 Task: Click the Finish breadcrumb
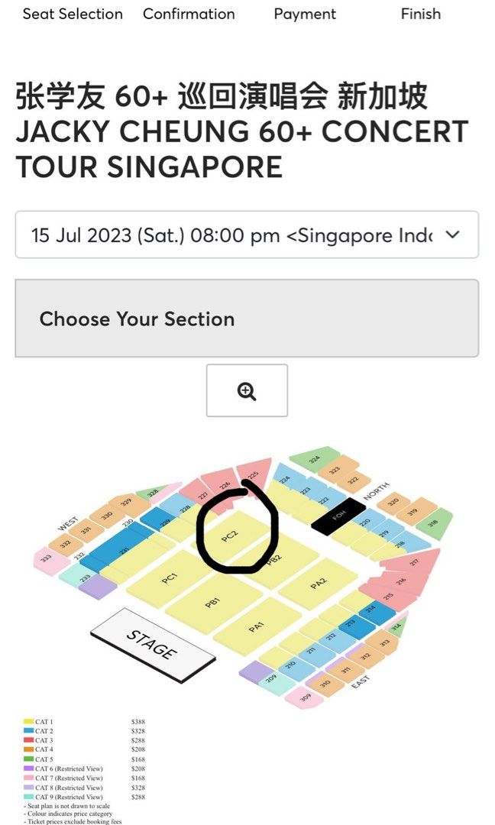coord(420,14)
